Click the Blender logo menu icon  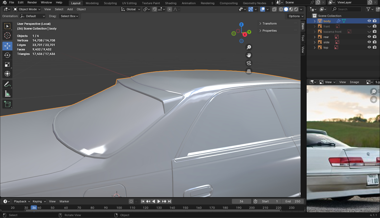coord(5,3)
